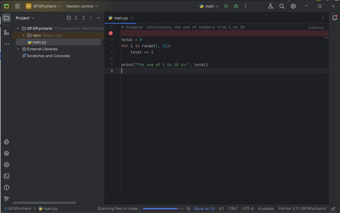Viewport: 340px width, 213px height.
Task: Run the main configuration with the green play icon
Action: pyautogui.click(x=226, y=6)
